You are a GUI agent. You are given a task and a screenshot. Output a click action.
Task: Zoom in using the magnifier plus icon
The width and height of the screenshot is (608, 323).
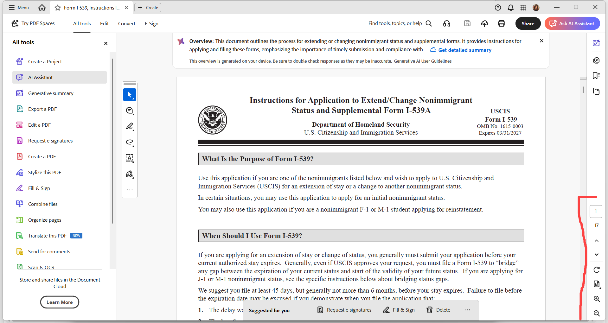pyautogui.click(x=597, y=299)
